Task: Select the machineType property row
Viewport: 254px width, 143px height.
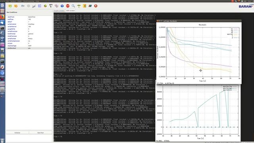Action: (x=29, y=46)
